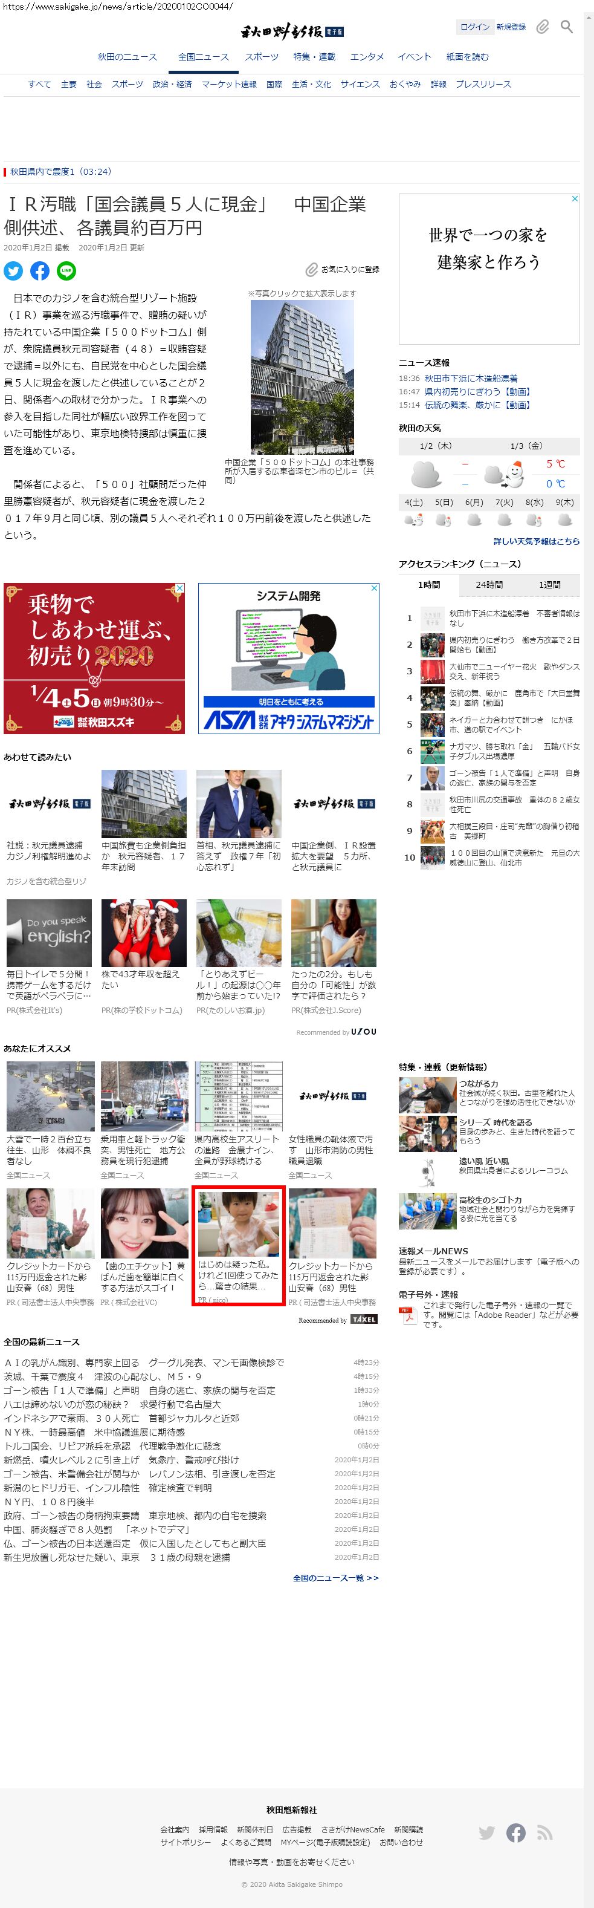Enlarge the 500ドットコム building photo
The height and width of the screenshot is (1908, 594).
tap(302, 376)
